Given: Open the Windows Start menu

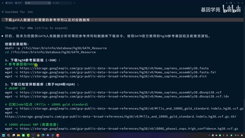Looking at the screenshot, I should click(3, 135).
